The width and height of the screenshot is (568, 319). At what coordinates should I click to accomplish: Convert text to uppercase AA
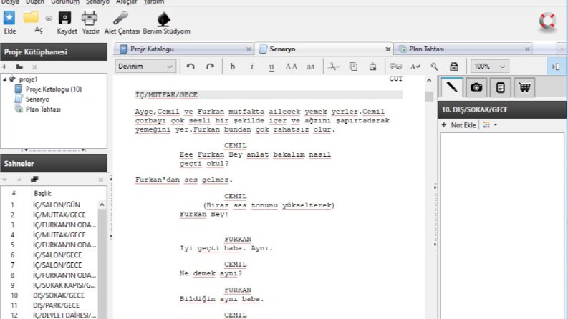292,67
